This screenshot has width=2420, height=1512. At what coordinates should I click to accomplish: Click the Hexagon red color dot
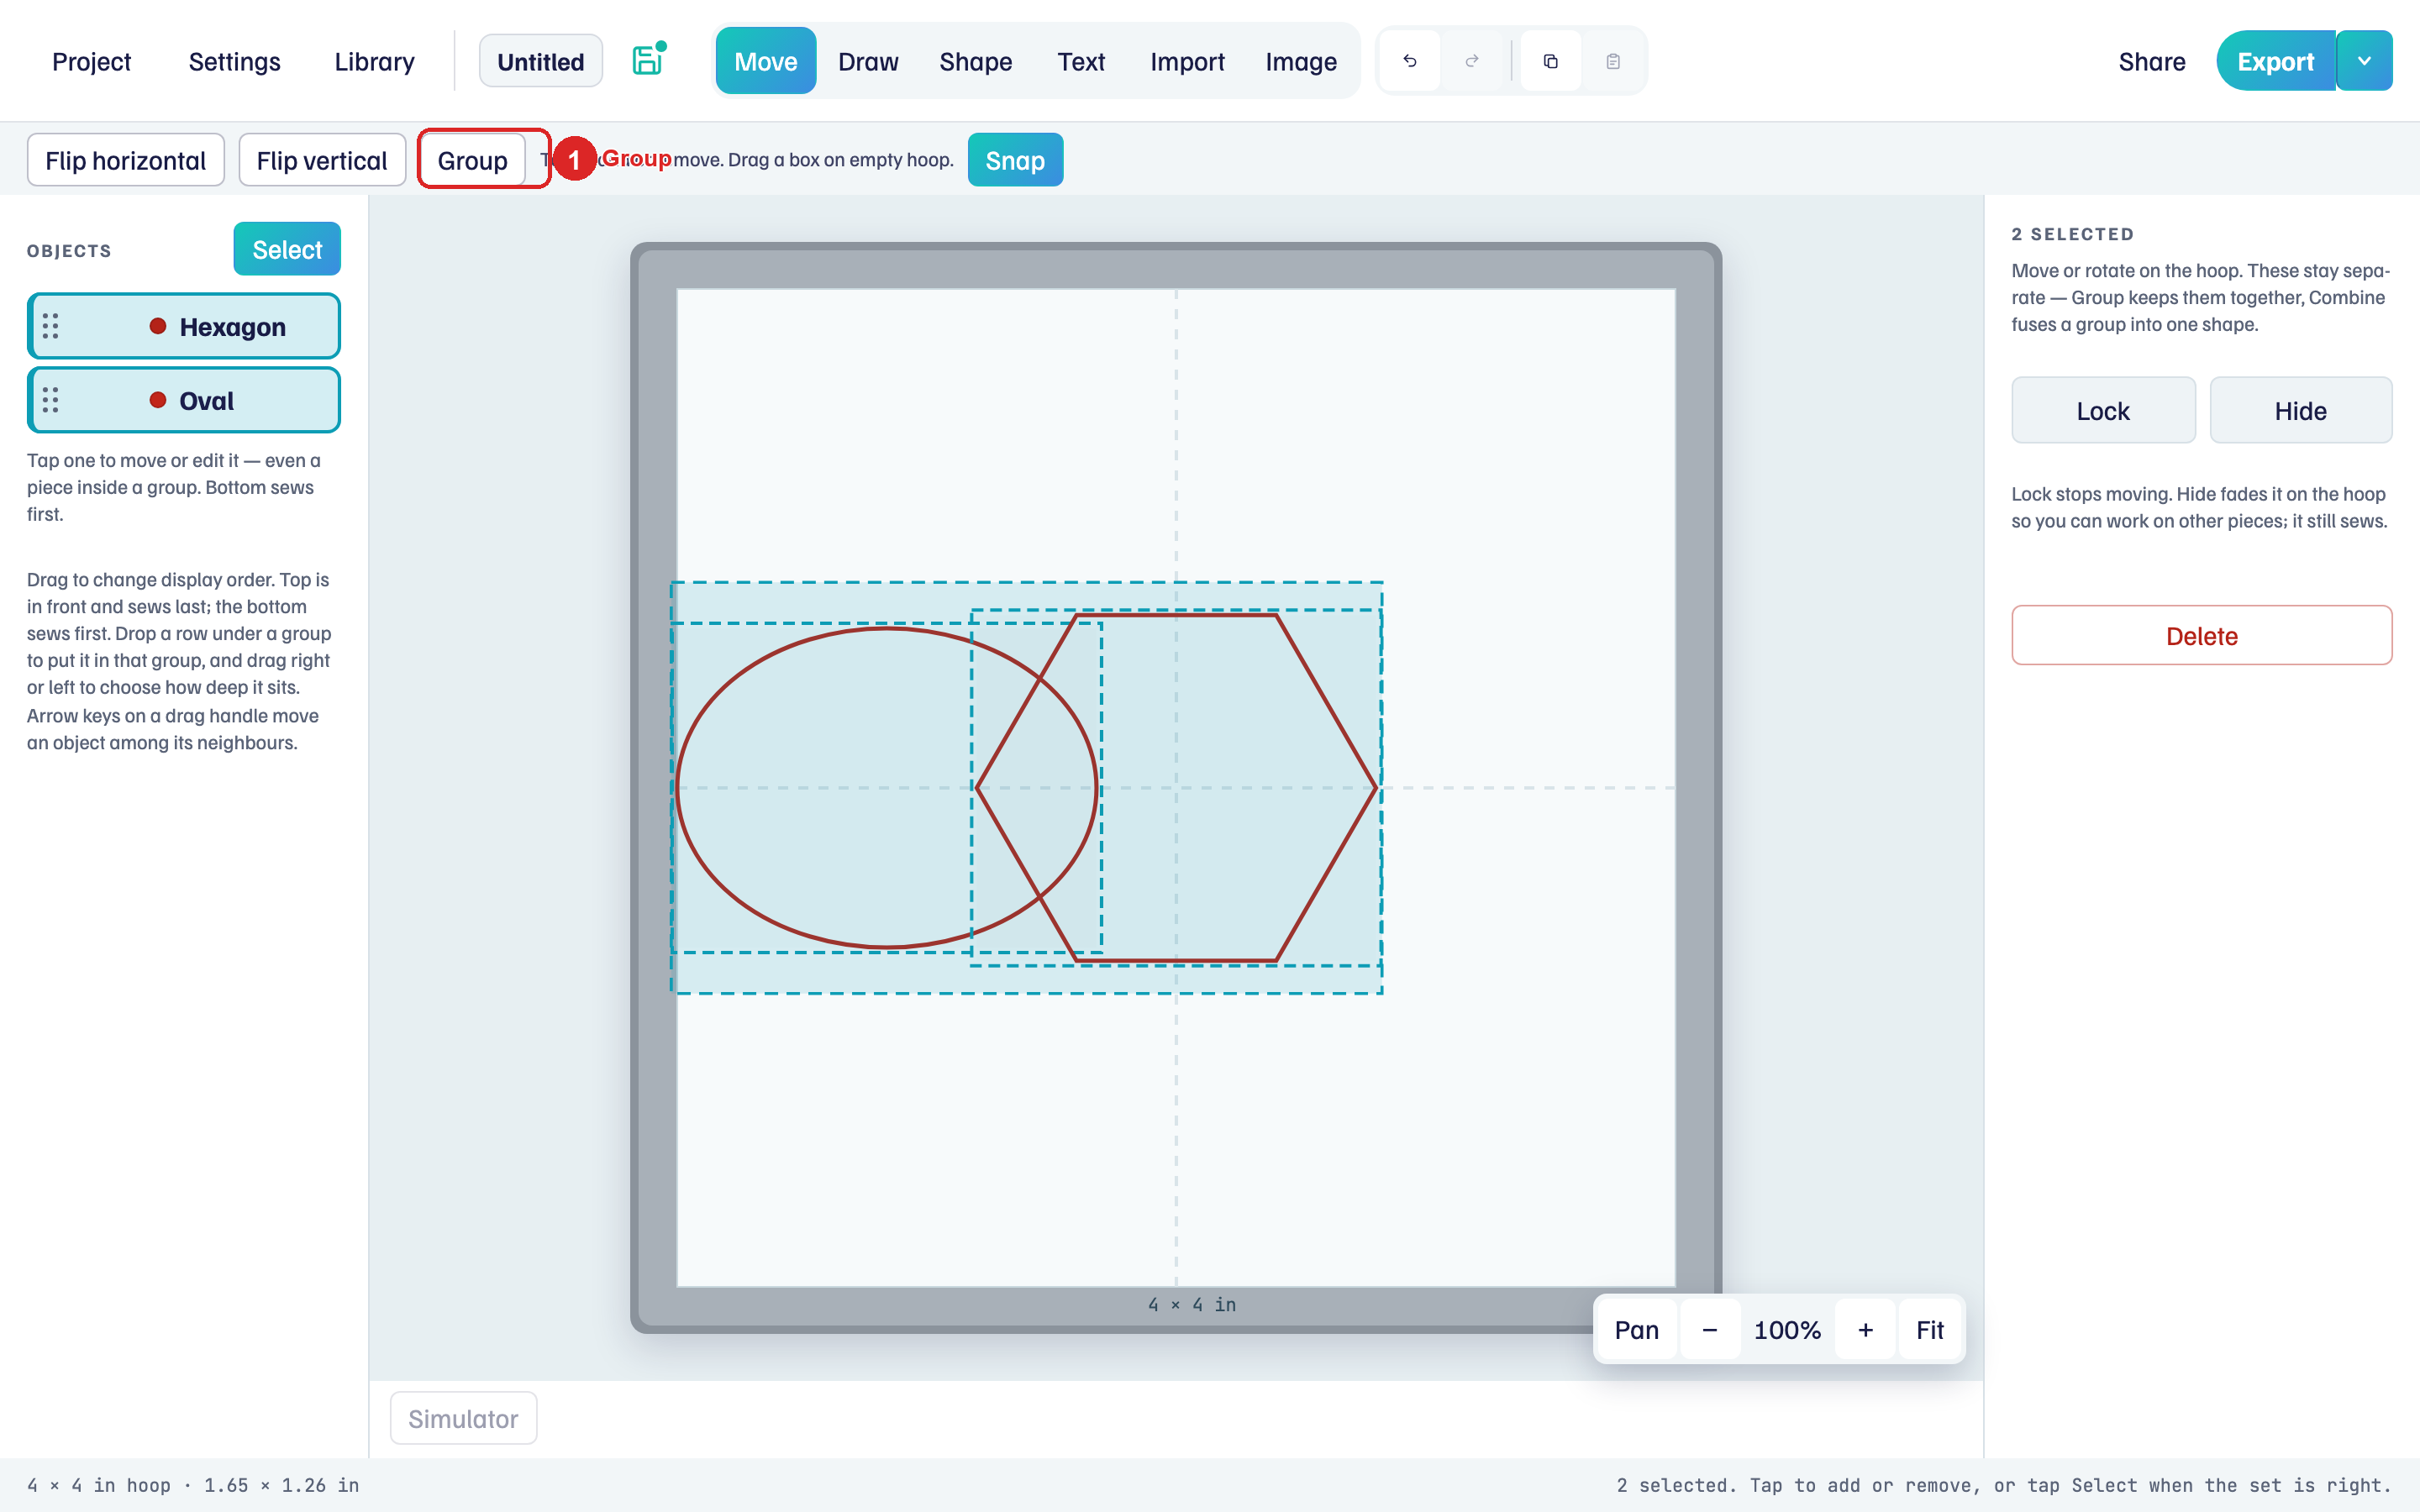157,326
